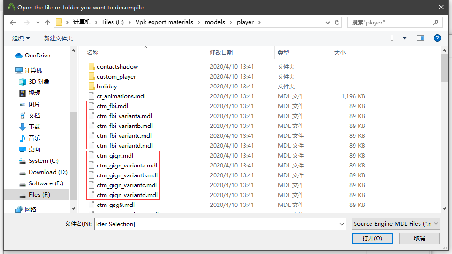Open the view options dropdown arrow

(x=404, y=38)
